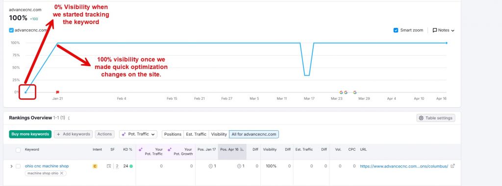
Task: Open the advancecnc.com columbus URL link
Action: pyautogui.click(x=404, y=166)
